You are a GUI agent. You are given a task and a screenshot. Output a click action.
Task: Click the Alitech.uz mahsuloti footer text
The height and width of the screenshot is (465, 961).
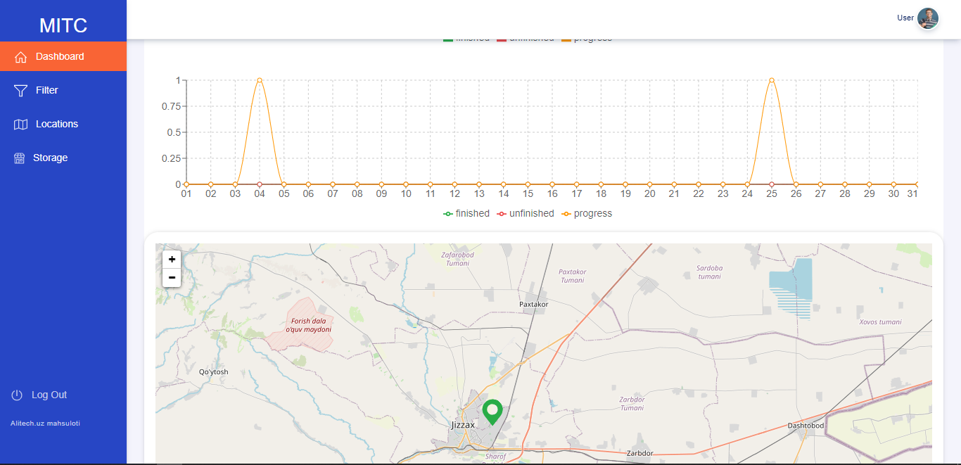click(x=45, y=423)
